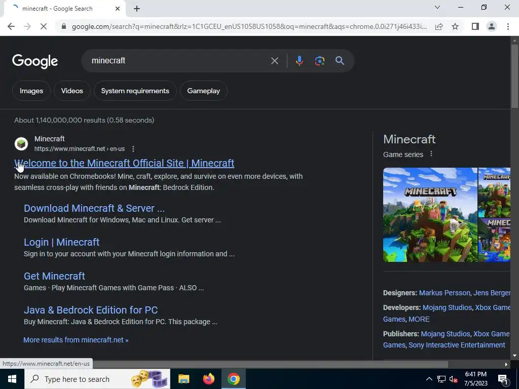Search by image with Google Lens
The width and height of the screenshot is (519, 389).
click(319, 61)
